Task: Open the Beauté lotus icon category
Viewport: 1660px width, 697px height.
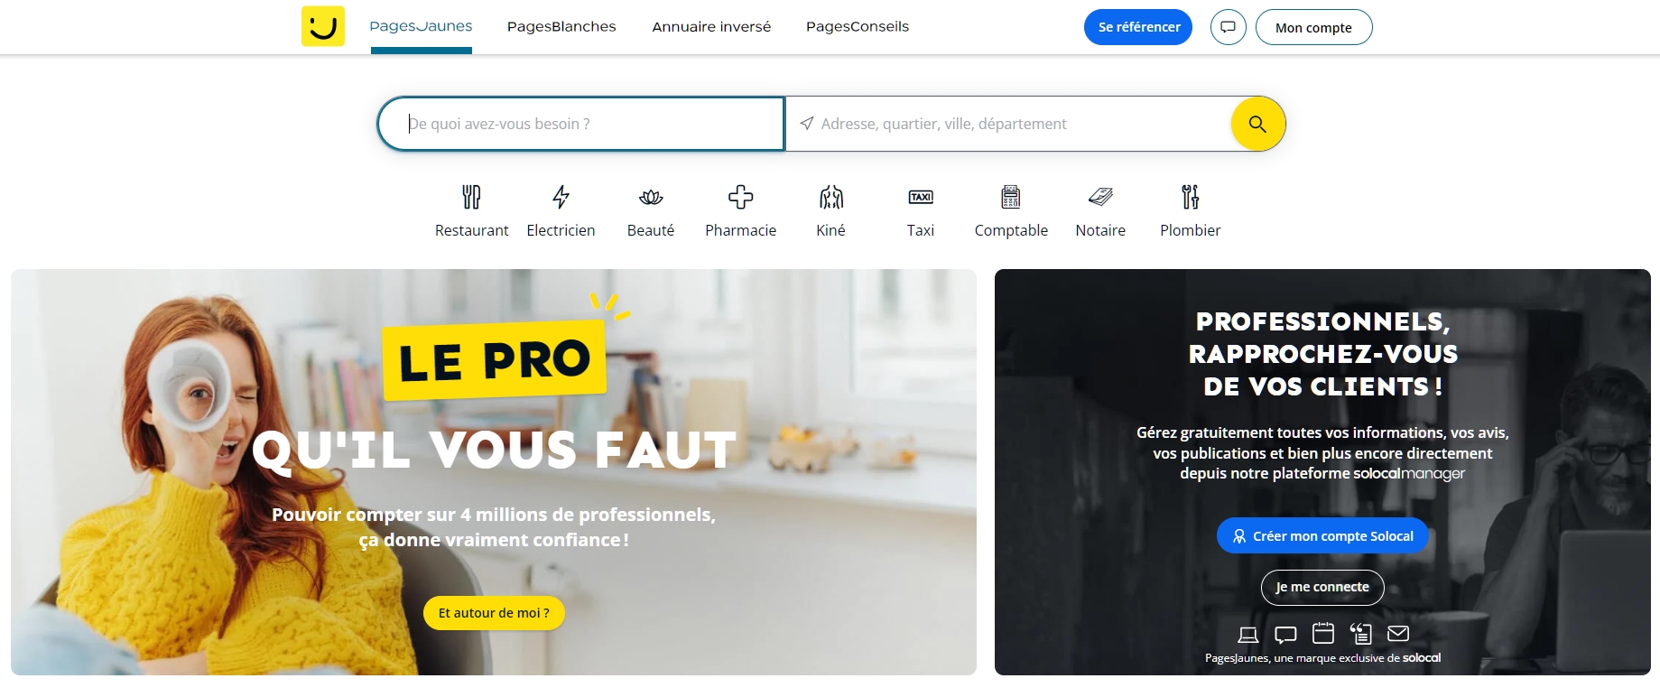Action: [x=651, y=197]
